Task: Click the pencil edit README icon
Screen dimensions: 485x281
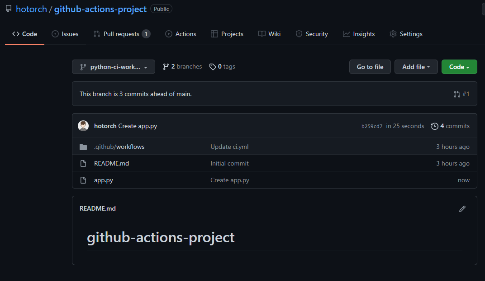Action: pos(462,209)
